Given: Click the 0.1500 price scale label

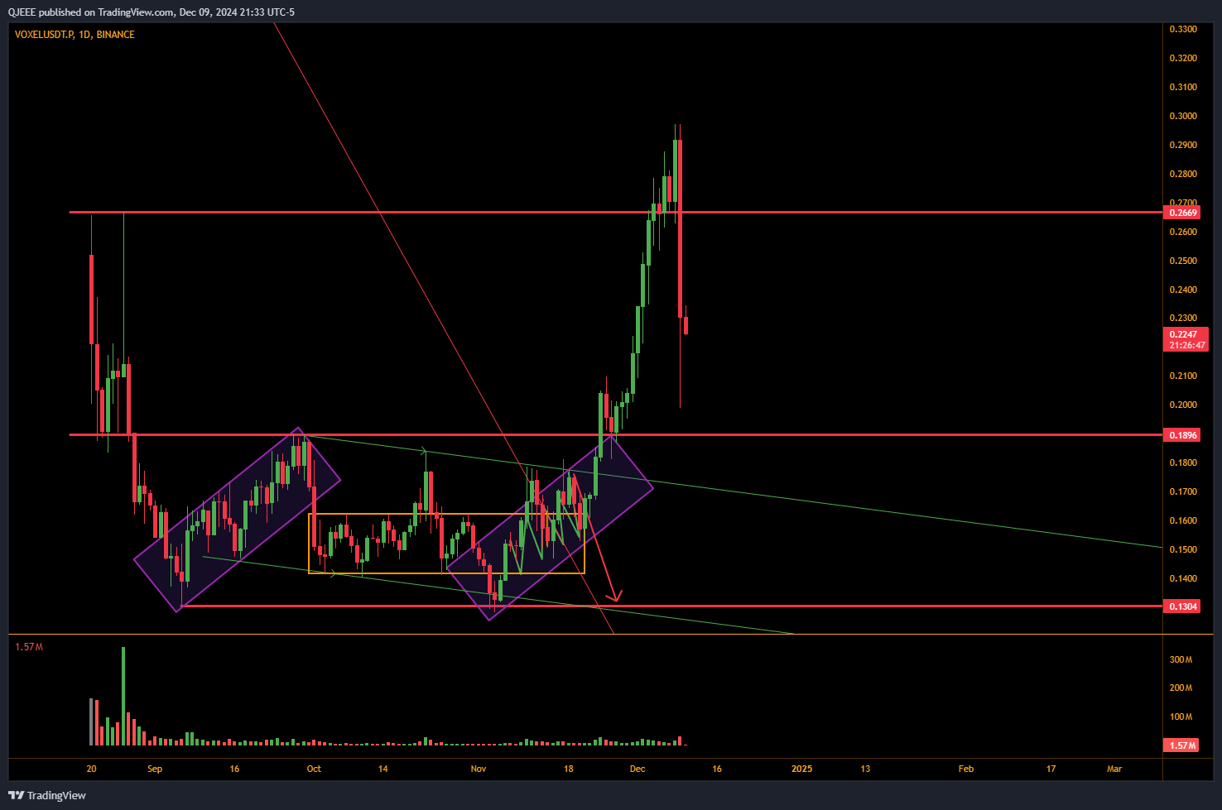Looking at the screenshot, I should pos(1183,549).
